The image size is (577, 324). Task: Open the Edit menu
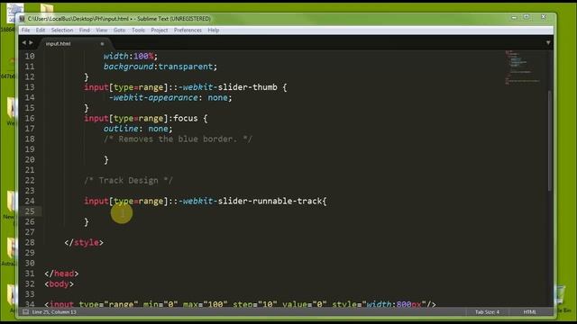pos(41,30)
